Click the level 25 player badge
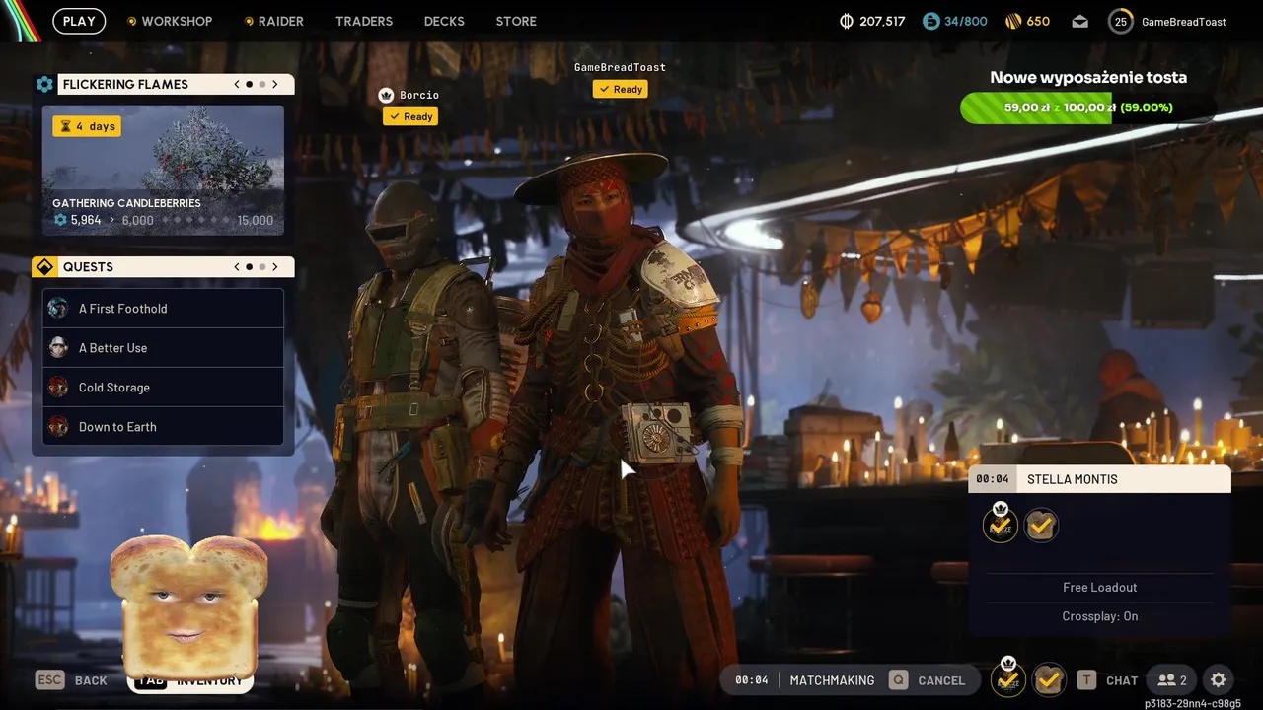The width and height of the screenshot is (1263, 710). [1121, 21]
